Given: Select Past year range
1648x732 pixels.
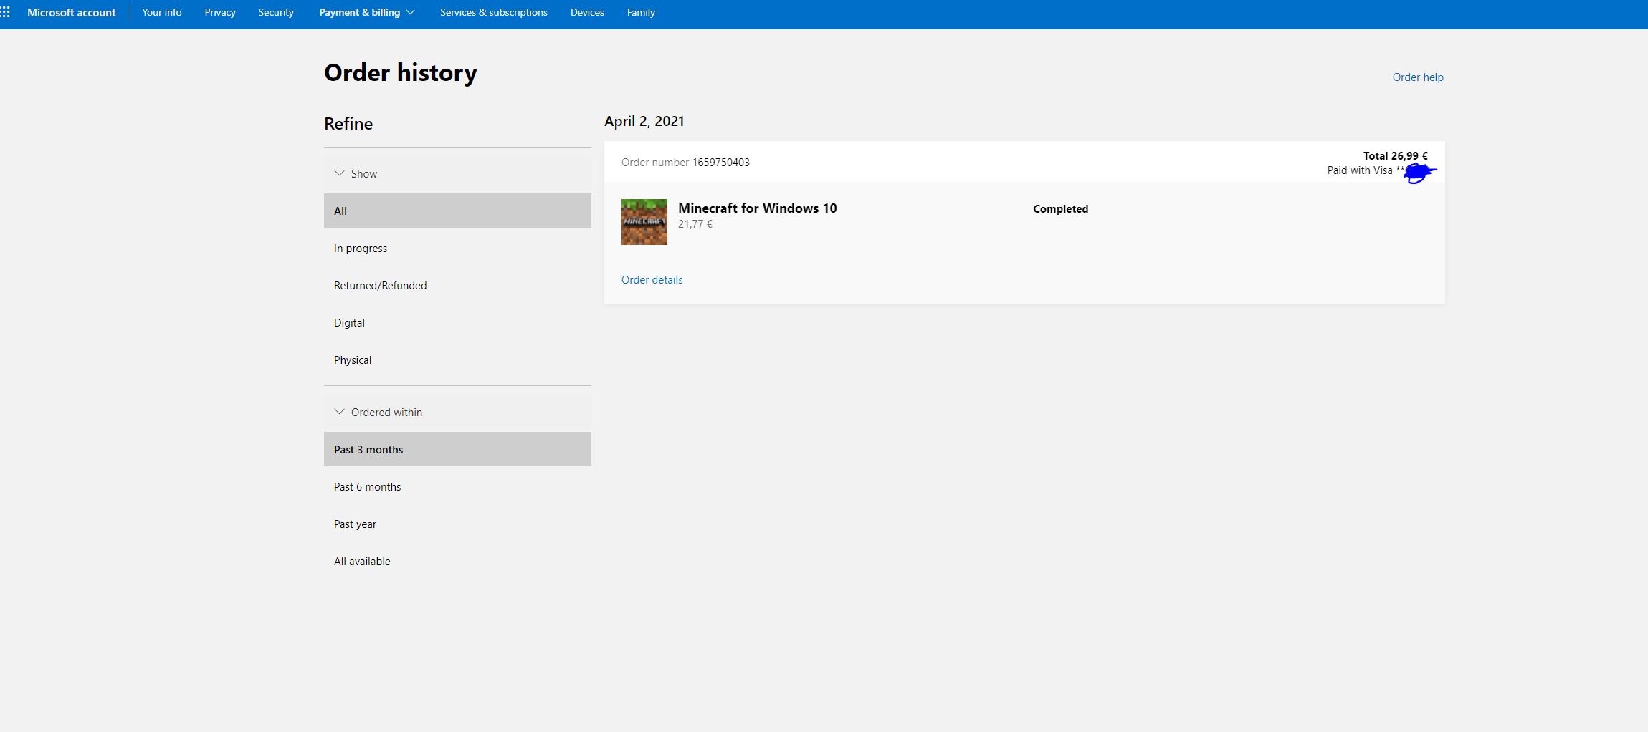Looking at the screenshot, I should point(457,524).
